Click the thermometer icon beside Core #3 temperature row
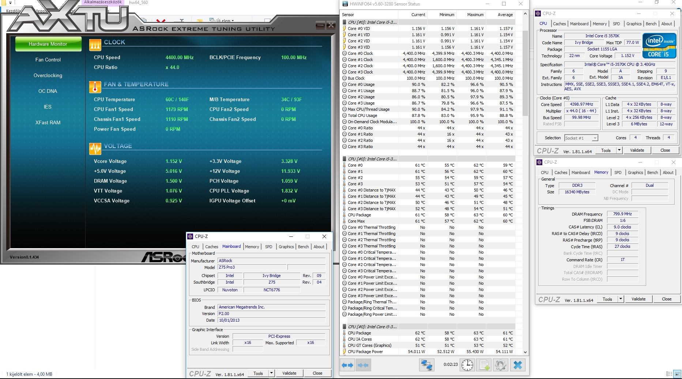This screenshot has height=379, width=682. coord(344,184)
